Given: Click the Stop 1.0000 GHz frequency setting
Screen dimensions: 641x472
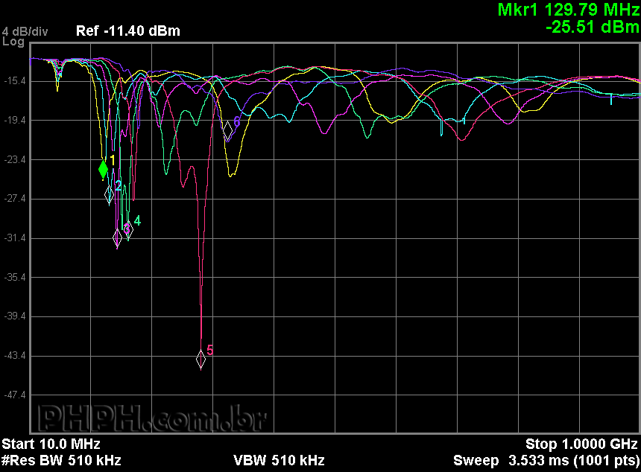Looking at the screenshot, I should coord(581,444).
